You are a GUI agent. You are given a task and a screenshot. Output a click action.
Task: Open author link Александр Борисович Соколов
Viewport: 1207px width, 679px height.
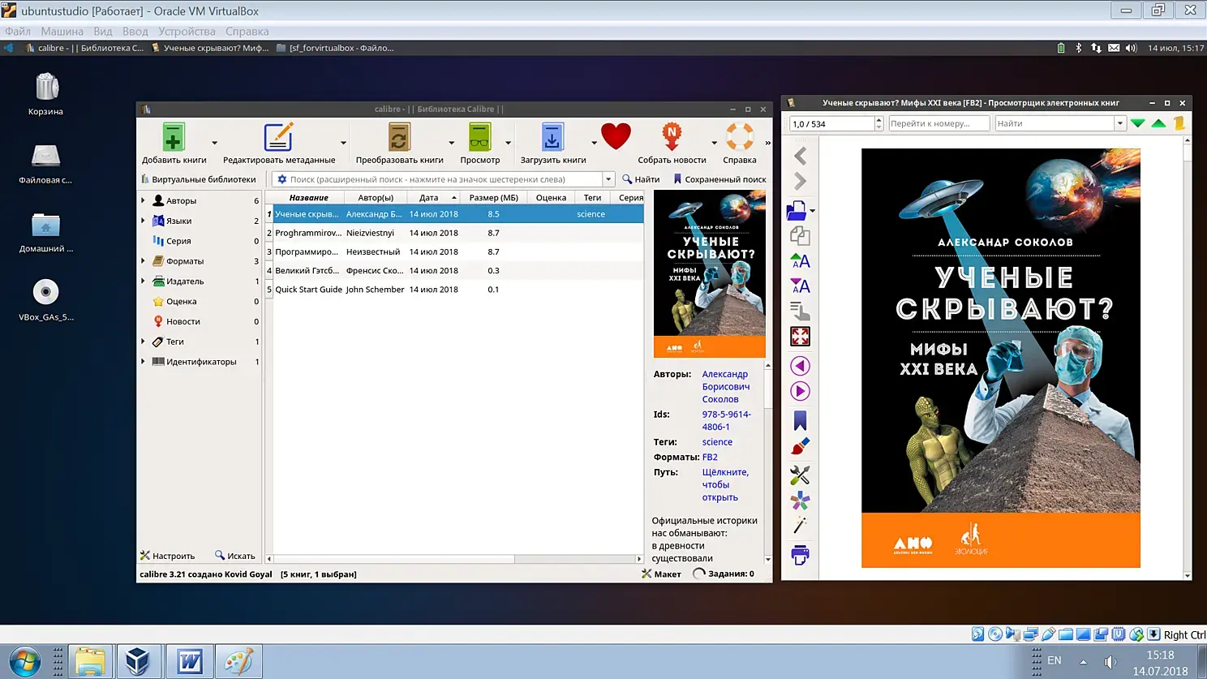point(725,387)
